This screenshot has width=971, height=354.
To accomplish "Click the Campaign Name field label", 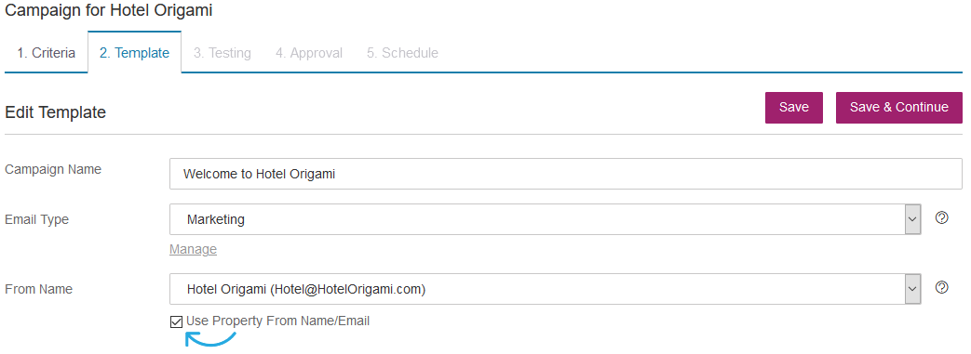I will click(x=53, y=169).
